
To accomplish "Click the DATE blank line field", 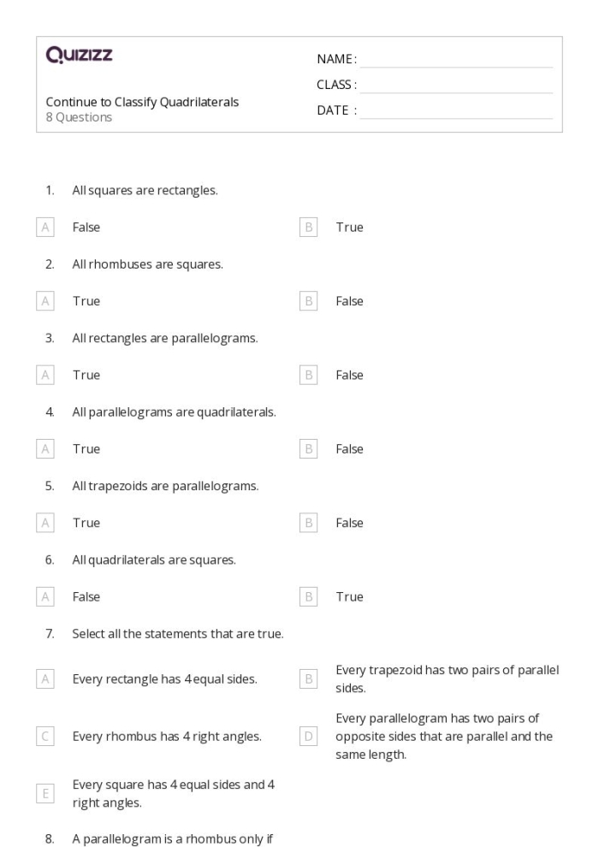I will pyautogui.click(x=456, y=112).
